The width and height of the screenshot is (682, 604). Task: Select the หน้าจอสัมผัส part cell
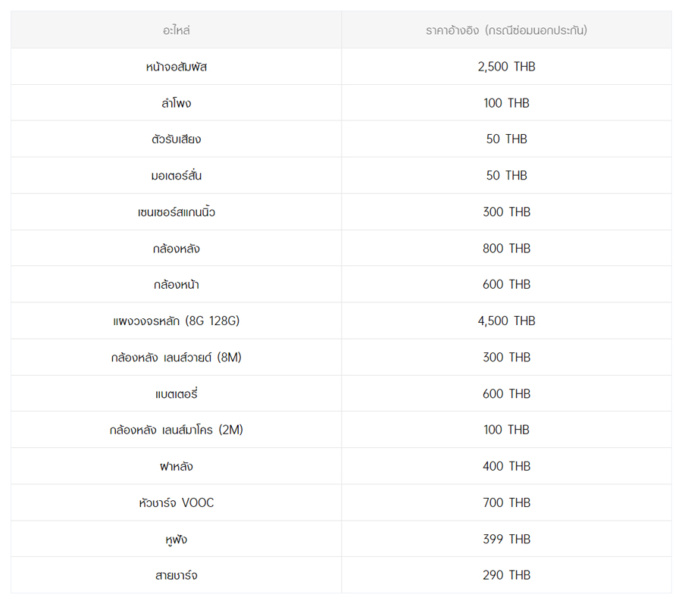[x=176, y=67]
